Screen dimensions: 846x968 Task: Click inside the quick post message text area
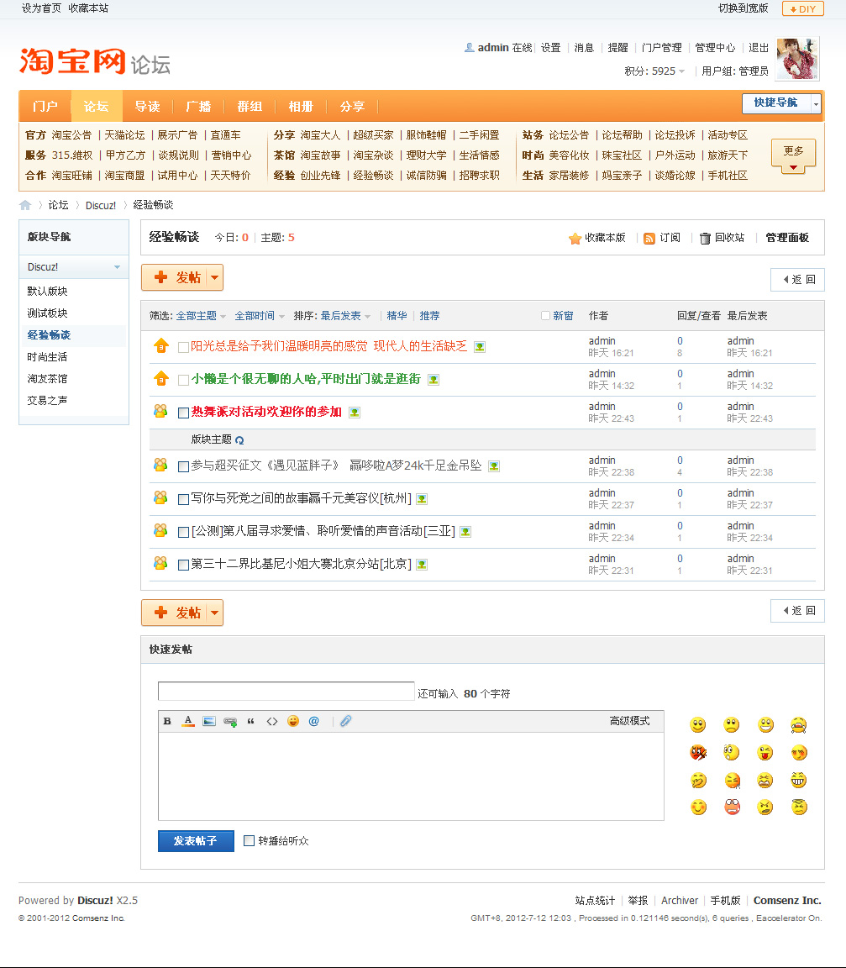click(411, 776)
